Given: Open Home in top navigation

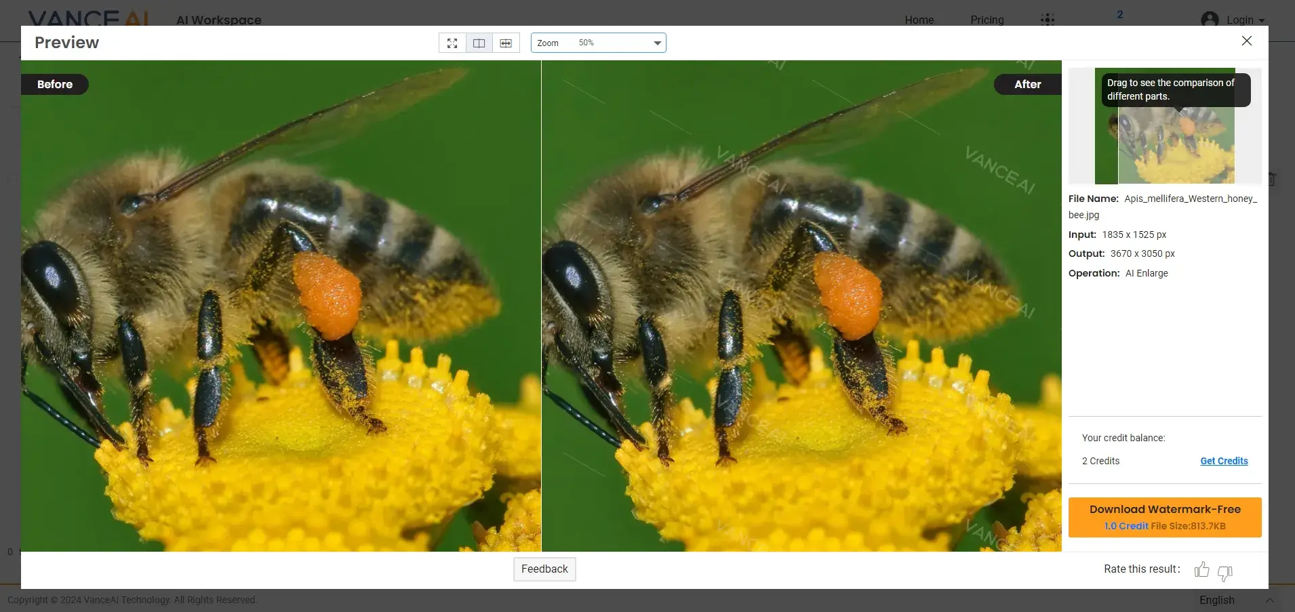Looking at the screenshot, I should [x=919, y=20].
